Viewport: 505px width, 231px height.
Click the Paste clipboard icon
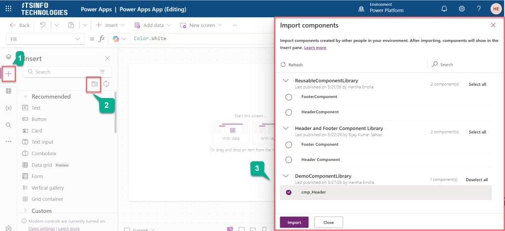pos(71,25)
